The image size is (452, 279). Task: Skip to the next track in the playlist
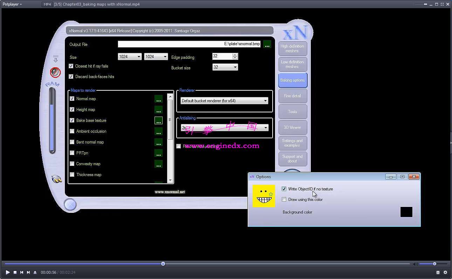[28, 272]
